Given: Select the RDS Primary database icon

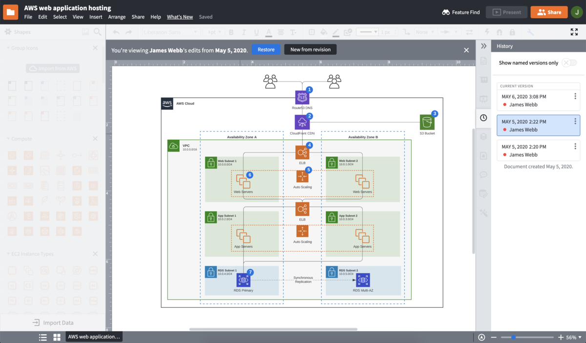Looking at the screenshot, I should (244, 280).
